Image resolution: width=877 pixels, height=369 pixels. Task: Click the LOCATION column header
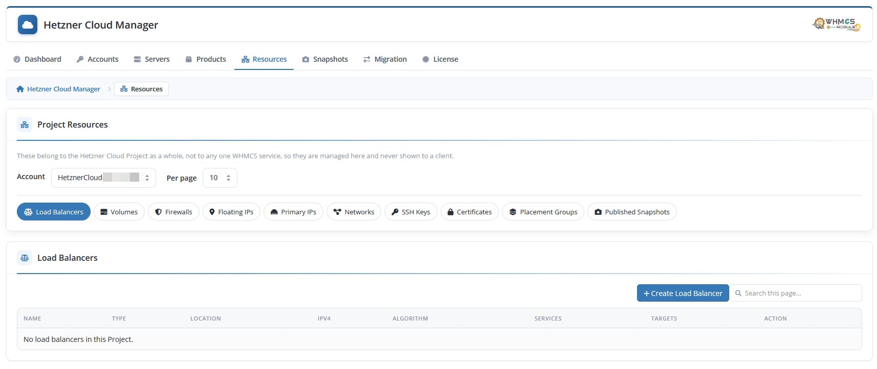pos(206,318)
